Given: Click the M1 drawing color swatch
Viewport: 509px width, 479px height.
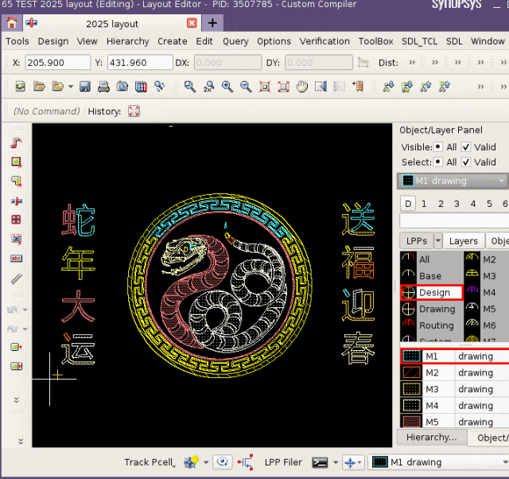Looking at the screenshot, I should [x=411, y=356].
